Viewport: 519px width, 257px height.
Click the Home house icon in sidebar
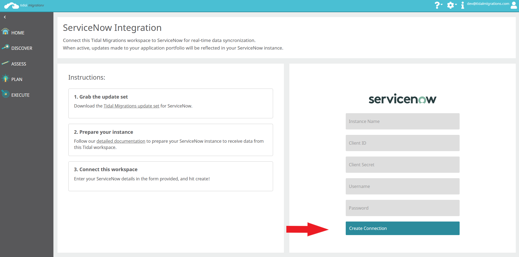5,32
